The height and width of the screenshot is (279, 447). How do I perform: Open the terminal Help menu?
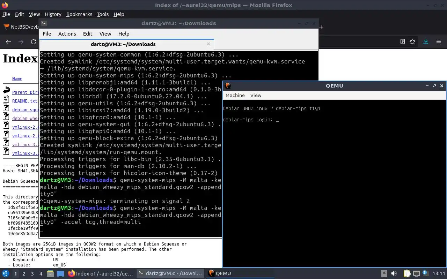click(x=124, y=34)
